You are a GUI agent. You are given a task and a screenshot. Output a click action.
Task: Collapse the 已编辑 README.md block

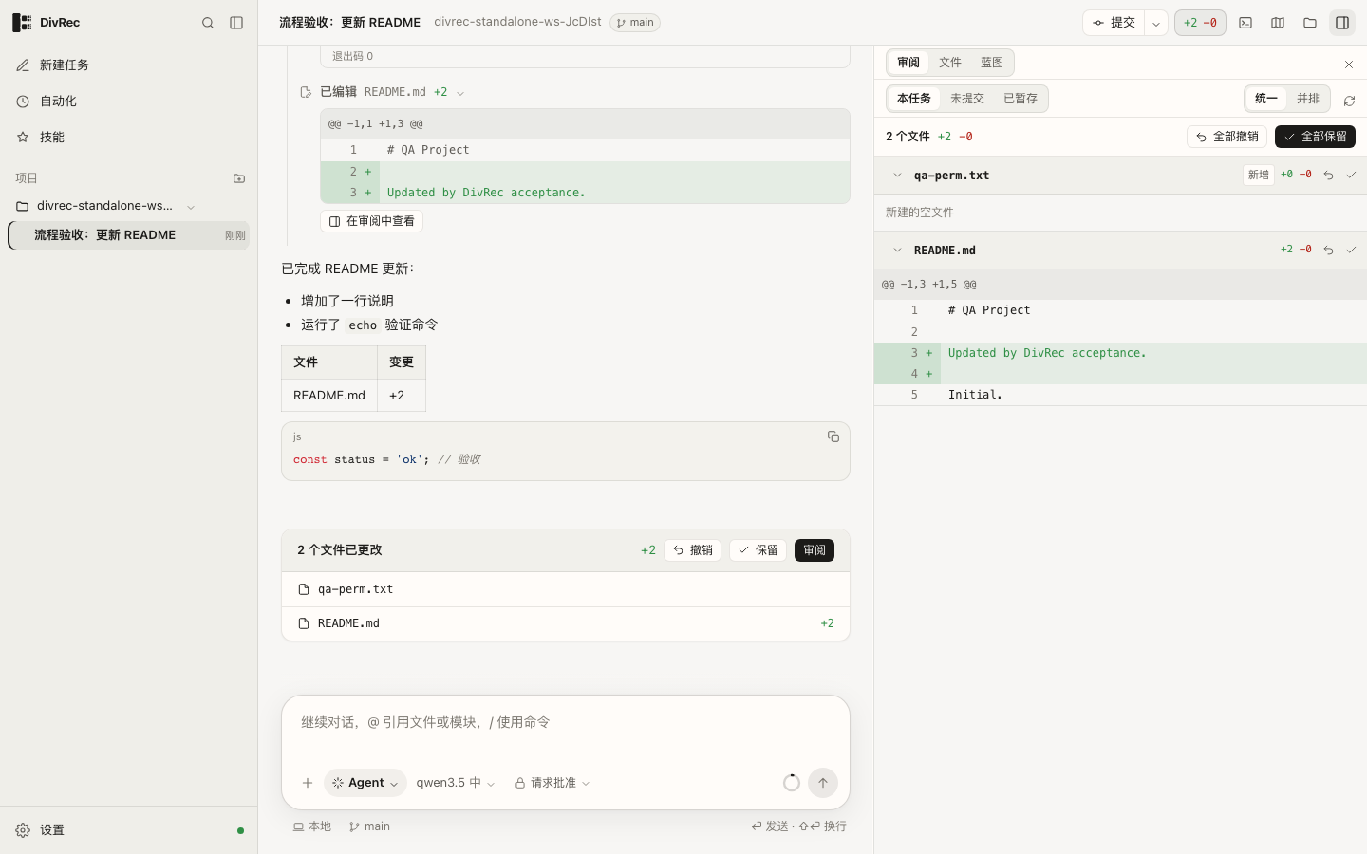(x=460, y=93)
